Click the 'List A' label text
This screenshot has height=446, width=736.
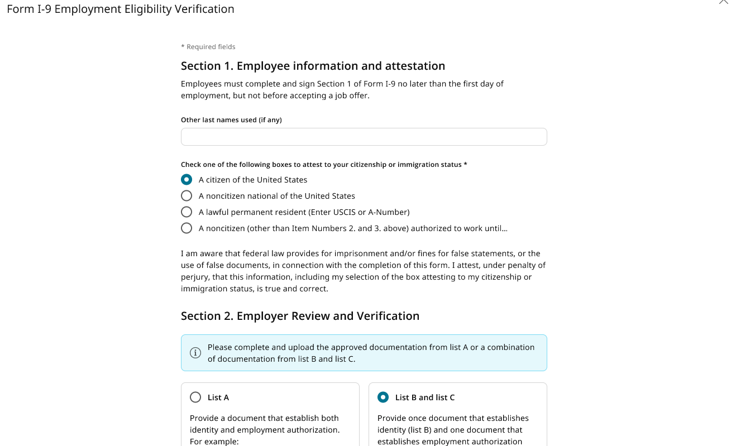(x=218, y=397)
